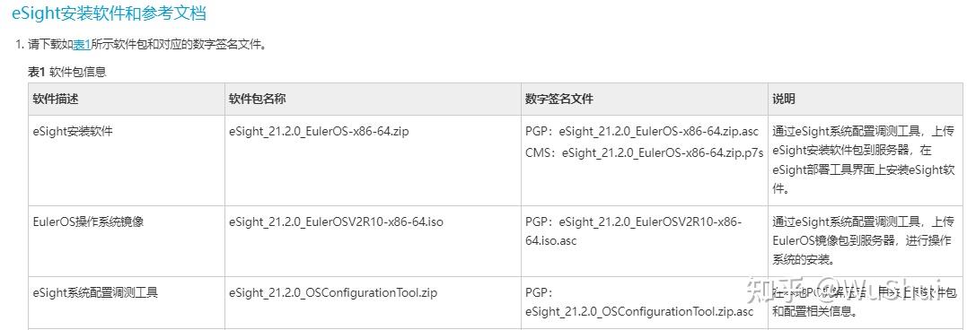This screenshot has height=330, width=967.
Task: Select the 说明 column header
Action: (x=784, y=99)
